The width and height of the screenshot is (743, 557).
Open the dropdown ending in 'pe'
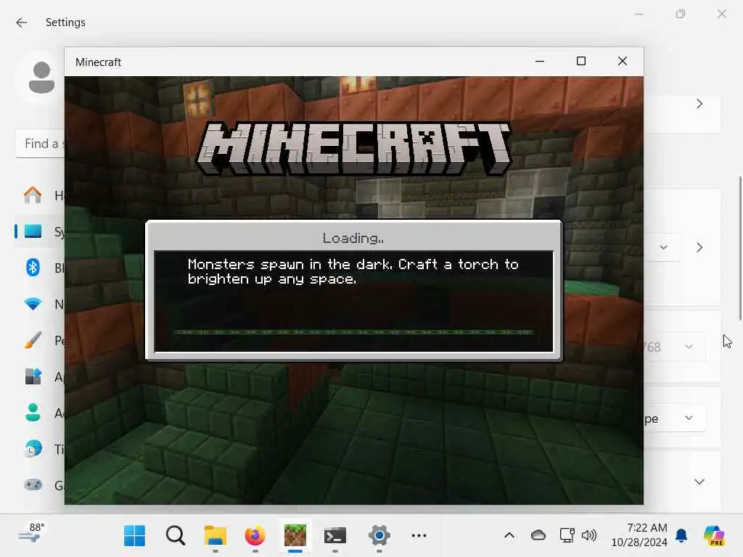click(x=675, y=418)
